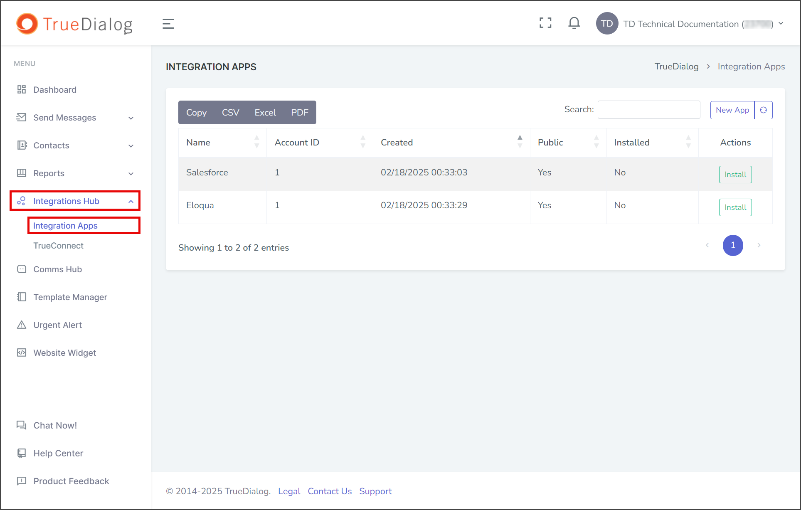Click the Chat Now speech bubbles icon

click(22, 425)
